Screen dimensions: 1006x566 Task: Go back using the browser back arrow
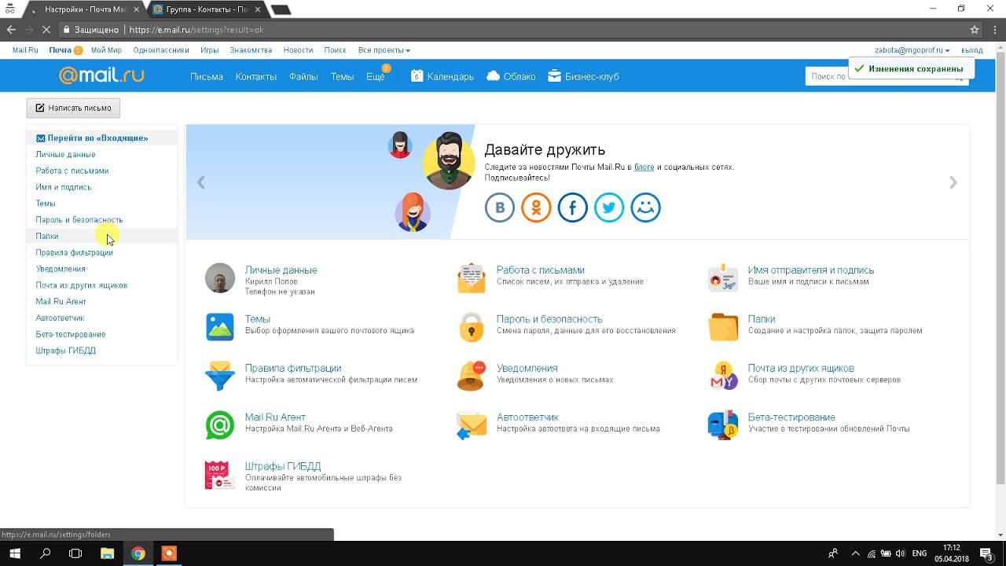tap(11, 30)
